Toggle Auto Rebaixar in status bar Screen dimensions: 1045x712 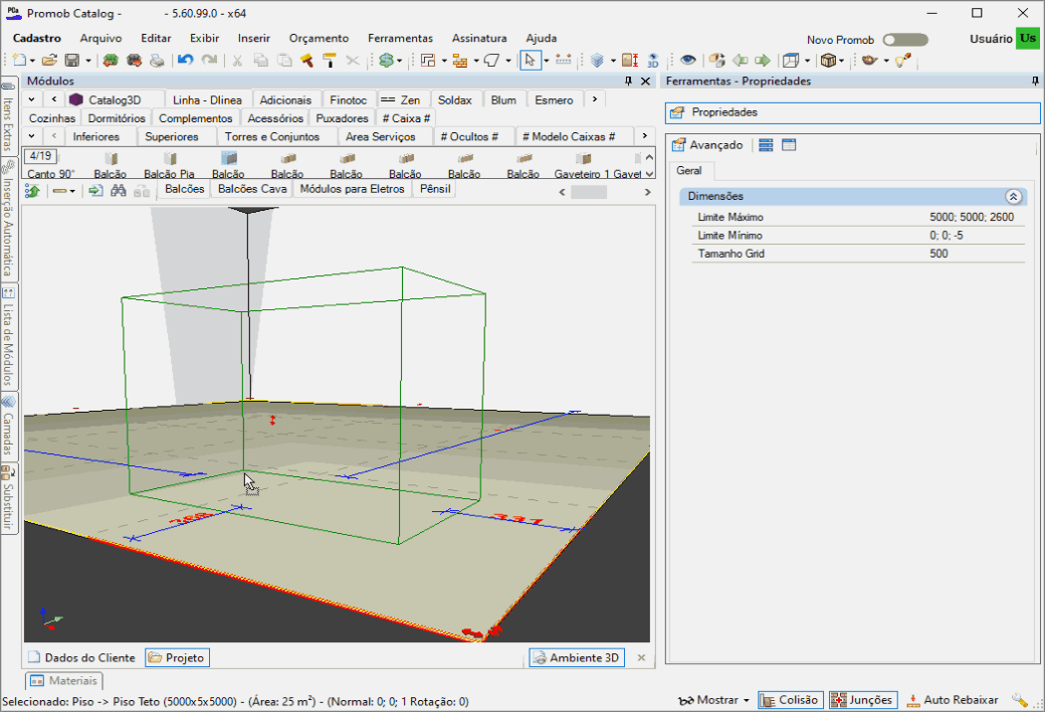(x=953, y=700)
